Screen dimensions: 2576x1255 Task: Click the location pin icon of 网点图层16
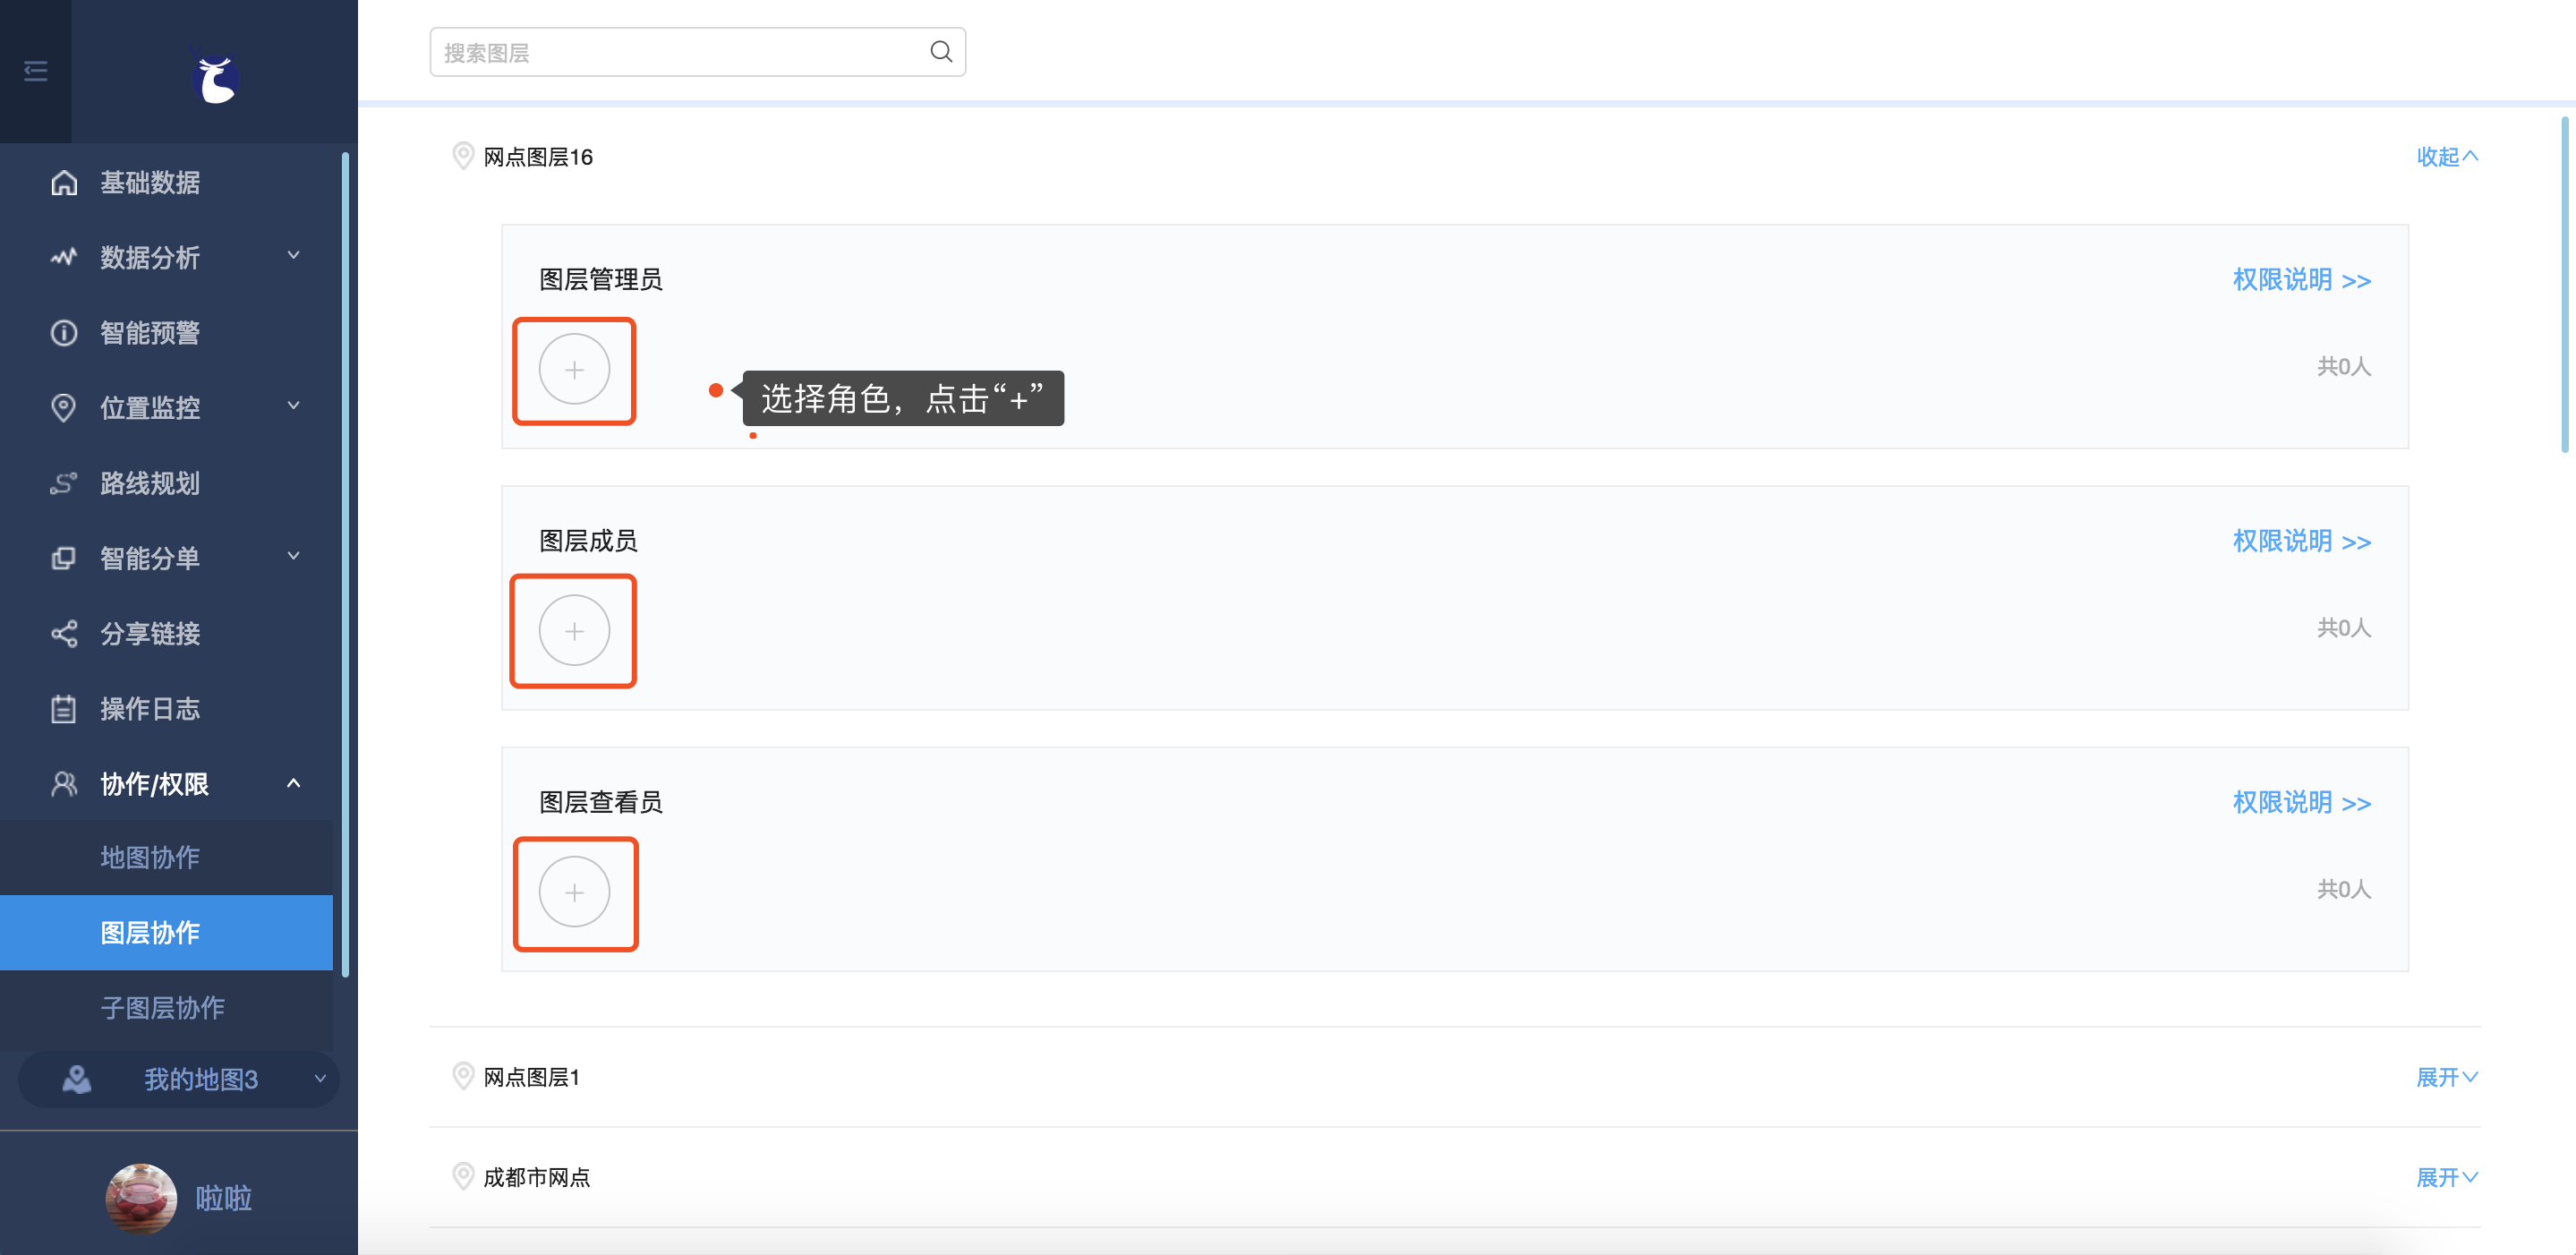463,156
